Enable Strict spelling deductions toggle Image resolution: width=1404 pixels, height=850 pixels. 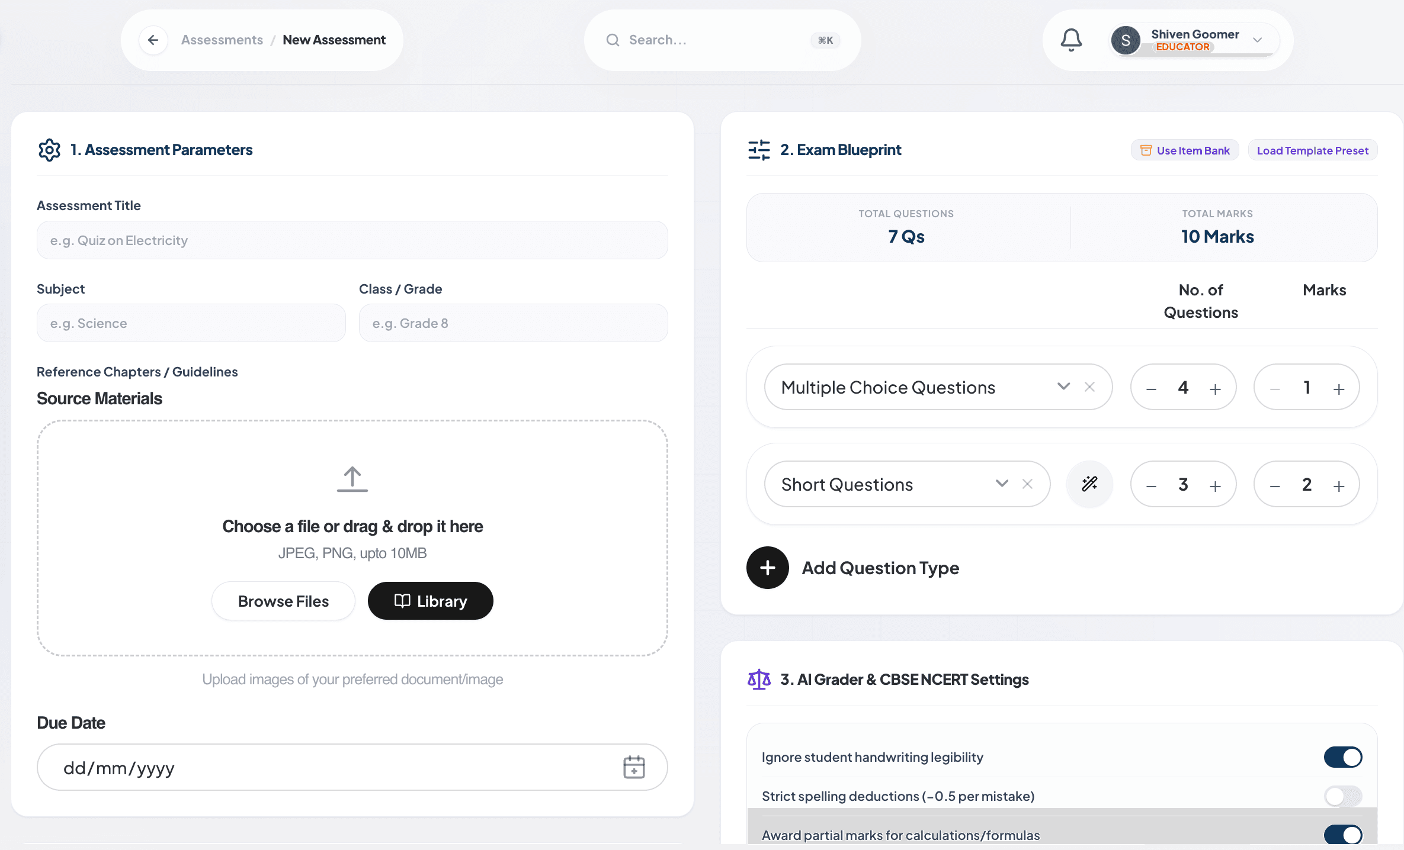point(1343,796)
